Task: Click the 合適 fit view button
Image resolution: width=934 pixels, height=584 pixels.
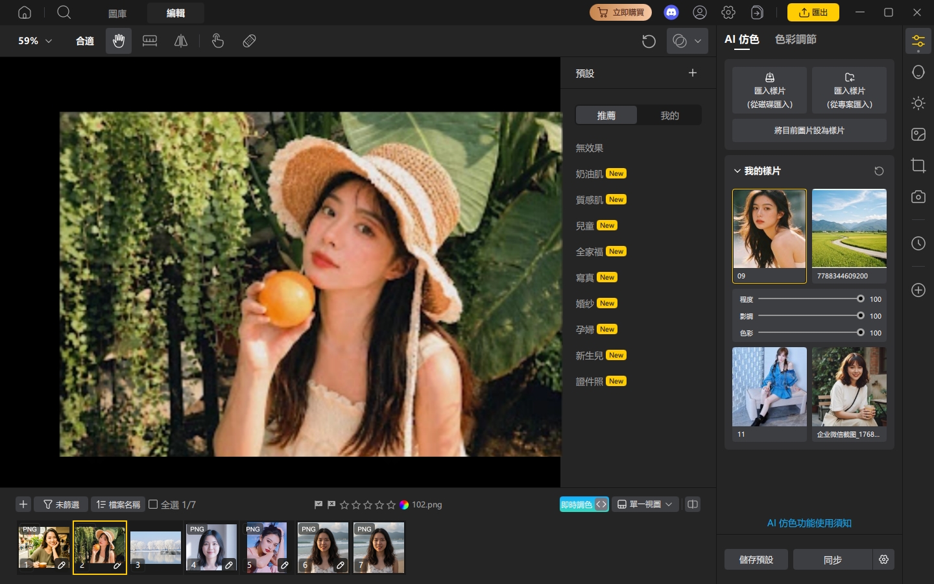Action: pos(85,41)
